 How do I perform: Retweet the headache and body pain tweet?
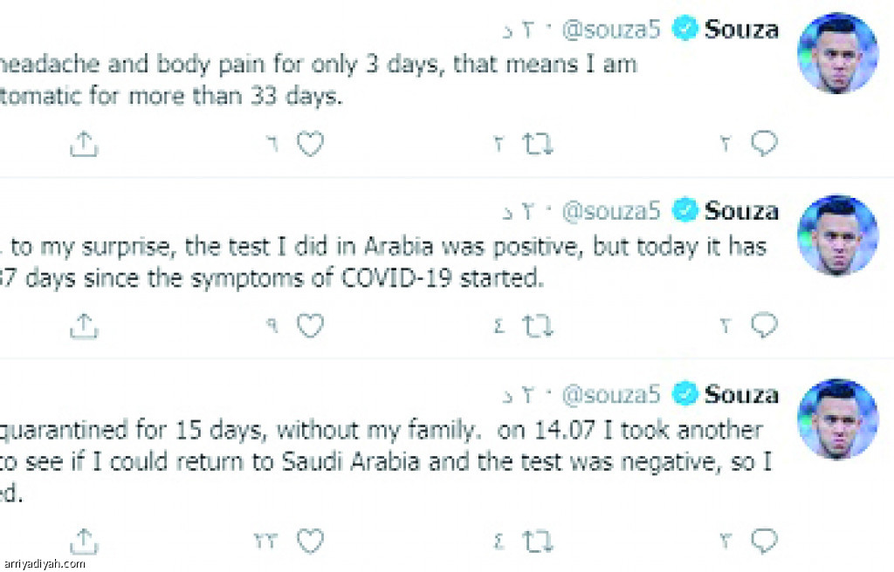pos(538,145)
